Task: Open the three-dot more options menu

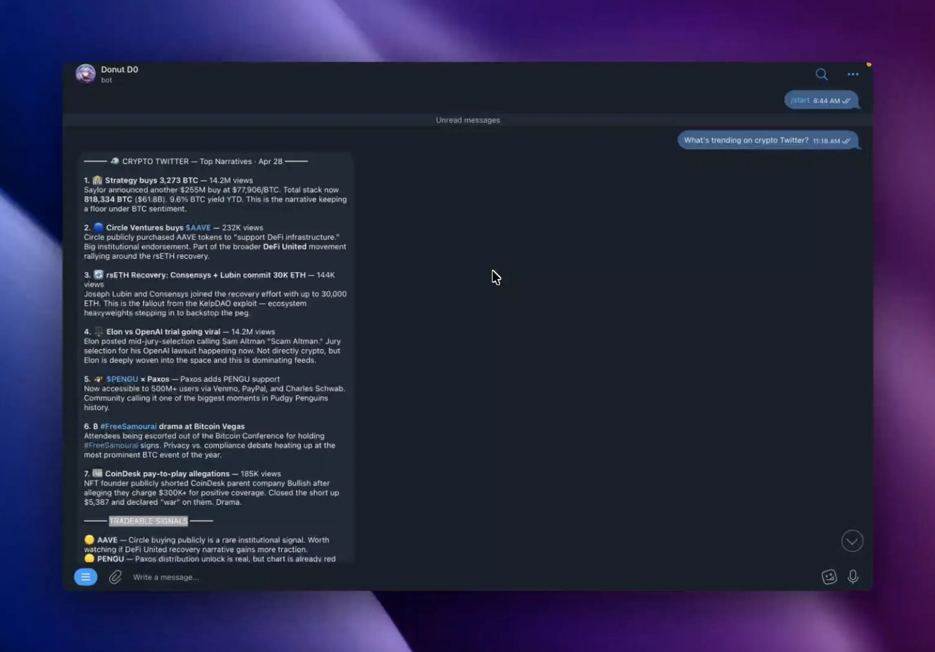Action: click(853, 74)
